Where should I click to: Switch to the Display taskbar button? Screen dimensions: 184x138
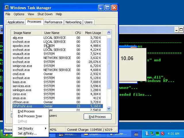[93, 134]
